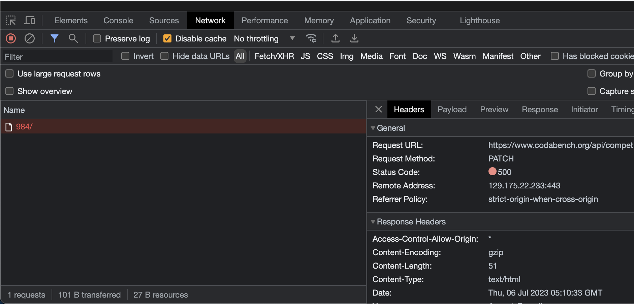Stop recording network log

coord(10,38)
